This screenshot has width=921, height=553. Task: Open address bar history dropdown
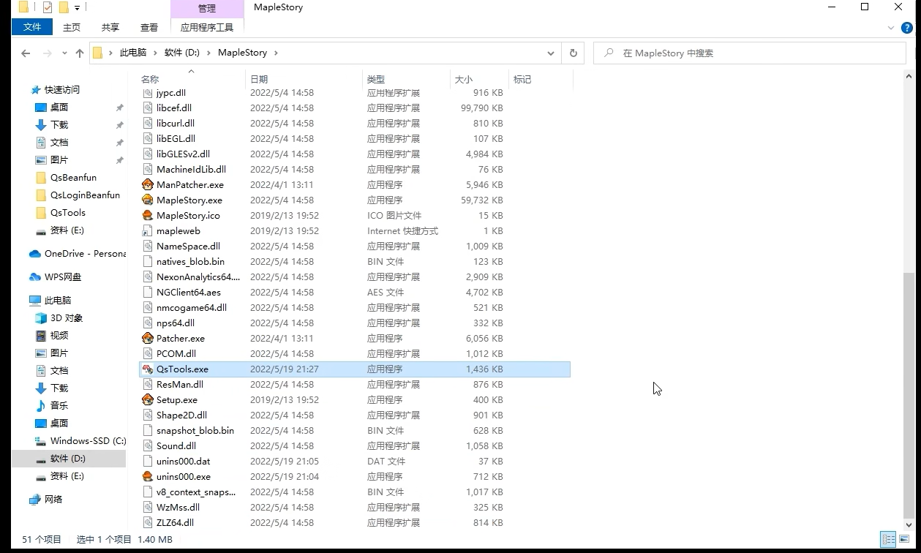click(550, 53)
